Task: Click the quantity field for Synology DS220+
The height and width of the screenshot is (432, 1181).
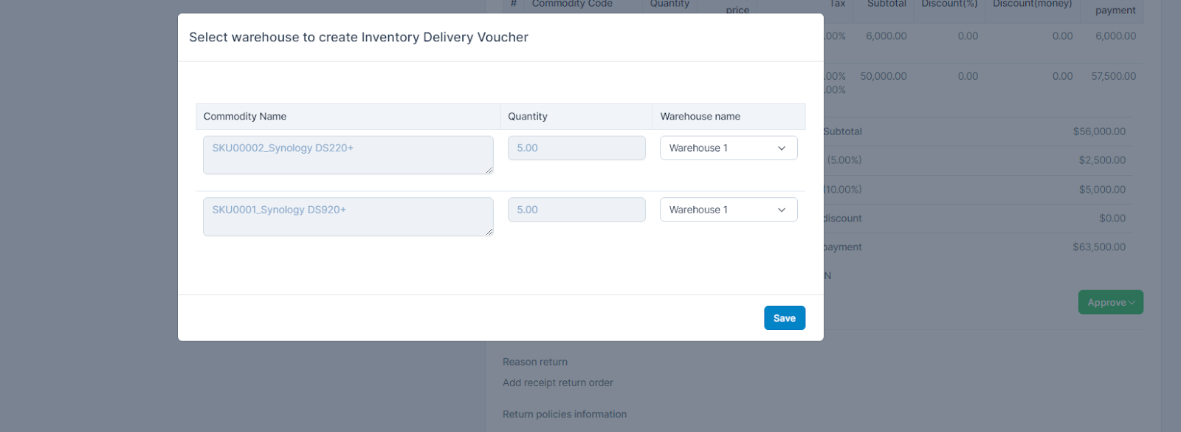Action: click(x=576, y=148)
